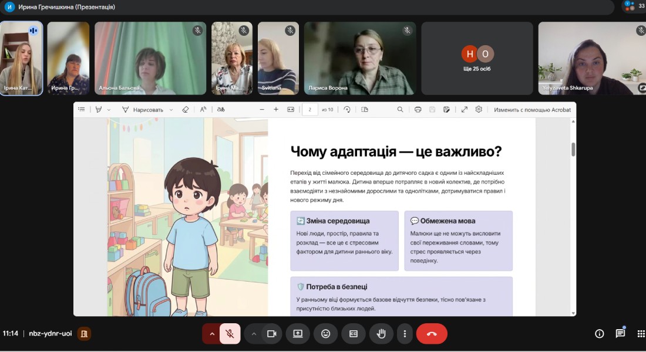Rotate the PDF page
Image resolution: width=646 pixels, height=352 pixels.
347,110
